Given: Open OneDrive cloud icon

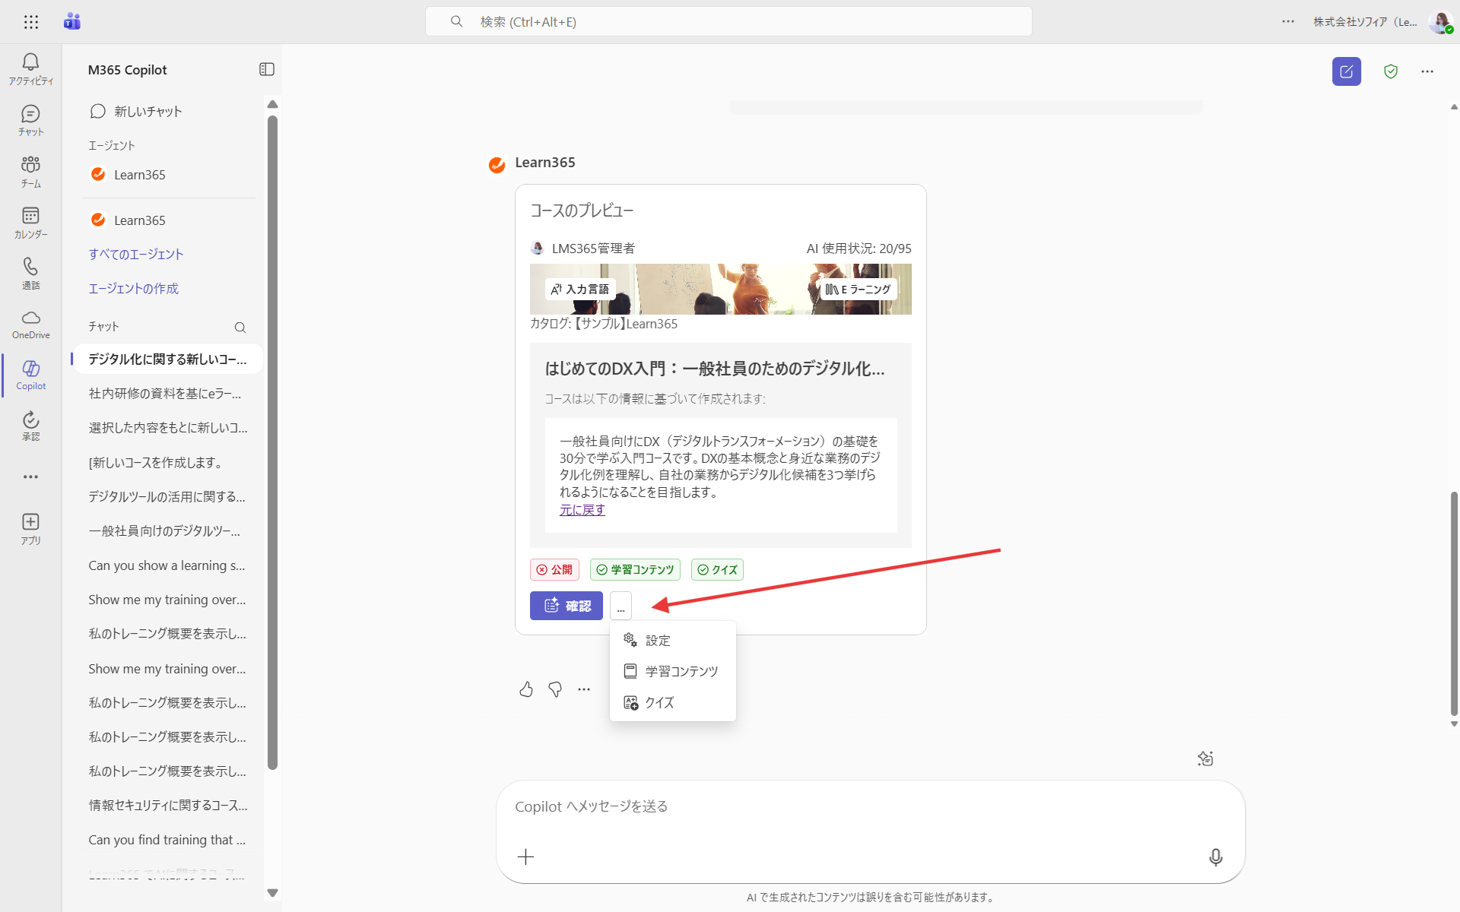Looking at the screenshot, I should [x=31, y=325].
